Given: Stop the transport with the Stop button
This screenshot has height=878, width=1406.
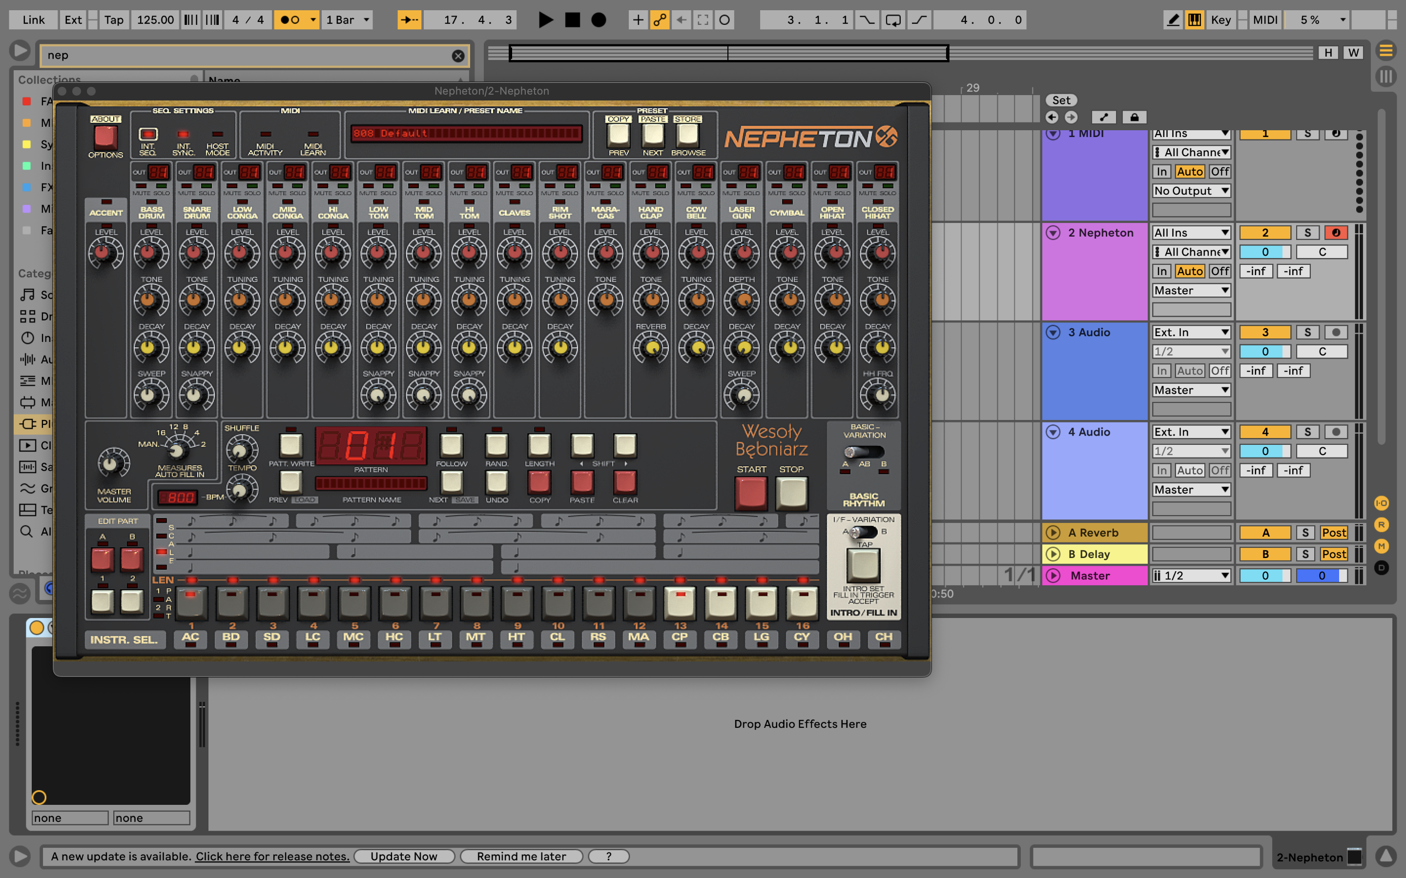Looking at the screenshot, I should pyautogui.click(x=572, y=20).
